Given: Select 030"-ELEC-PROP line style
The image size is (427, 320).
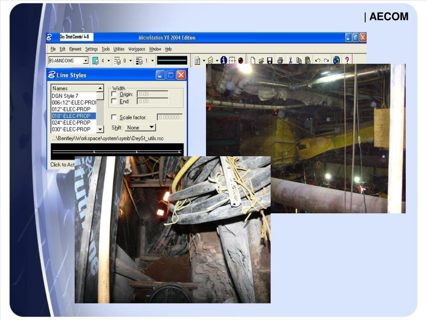Looking at the screenshot, I should tap(73, 129).
